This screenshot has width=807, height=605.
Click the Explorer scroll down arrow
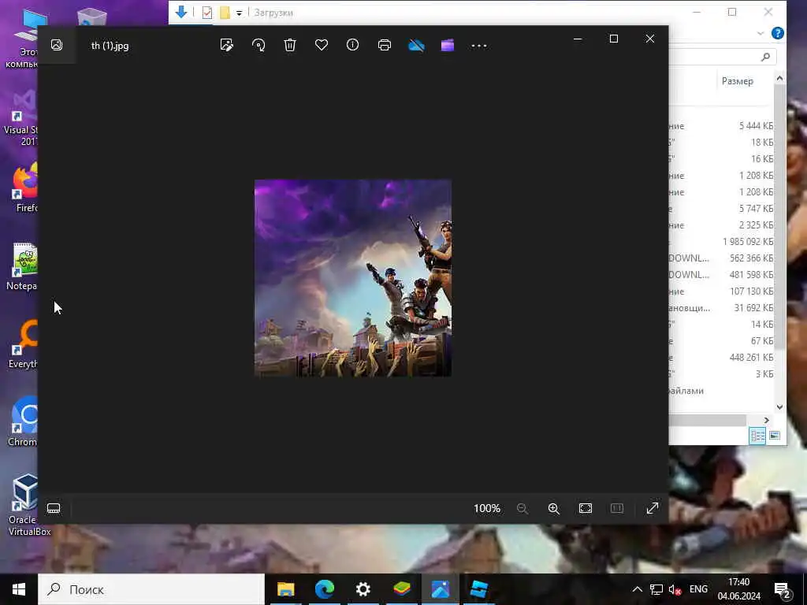779,407
